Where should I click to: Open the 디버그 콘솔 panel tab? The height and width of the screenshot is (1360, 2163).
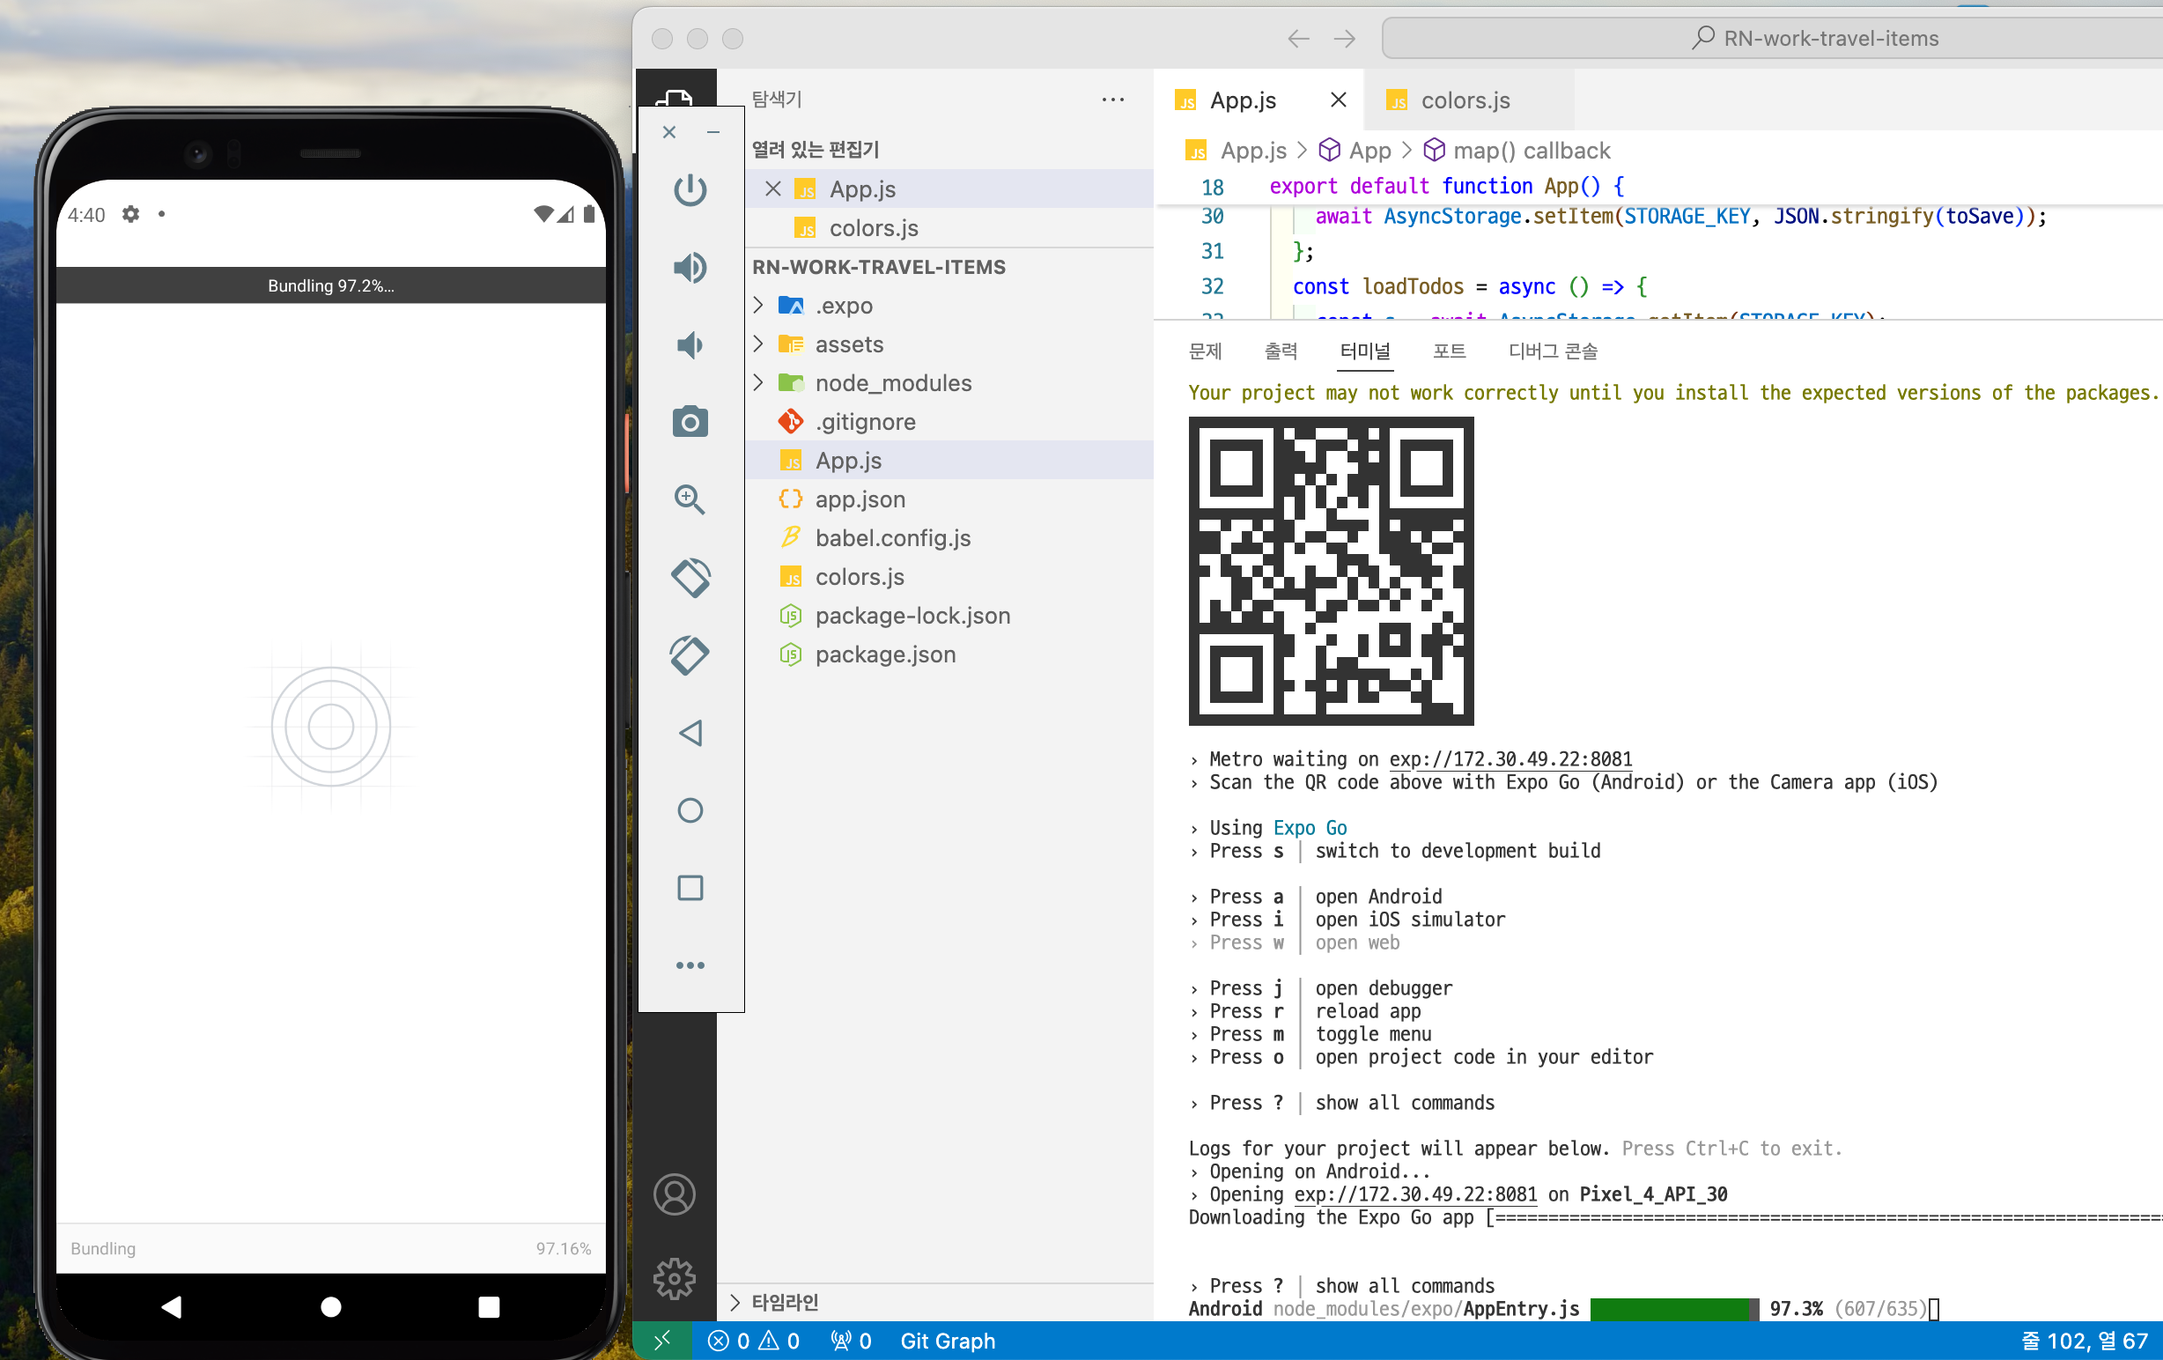pyautogui.click(x=1552, y=351)
